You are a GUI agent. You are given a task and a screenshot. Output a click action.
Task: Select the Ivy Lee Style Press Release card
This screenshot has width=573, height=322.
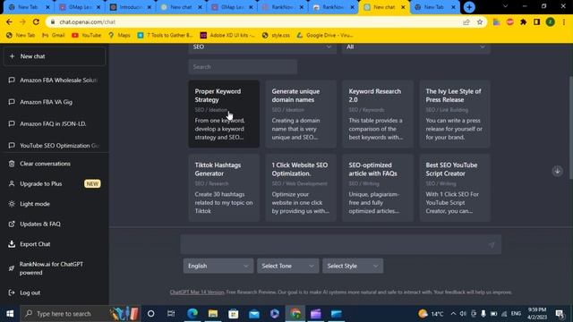455,114
